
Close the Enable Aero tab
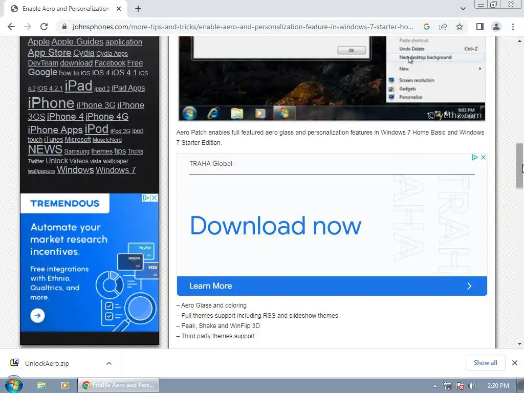click(119, 9)
